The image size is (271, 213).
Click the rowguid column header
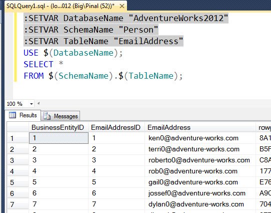263,127
